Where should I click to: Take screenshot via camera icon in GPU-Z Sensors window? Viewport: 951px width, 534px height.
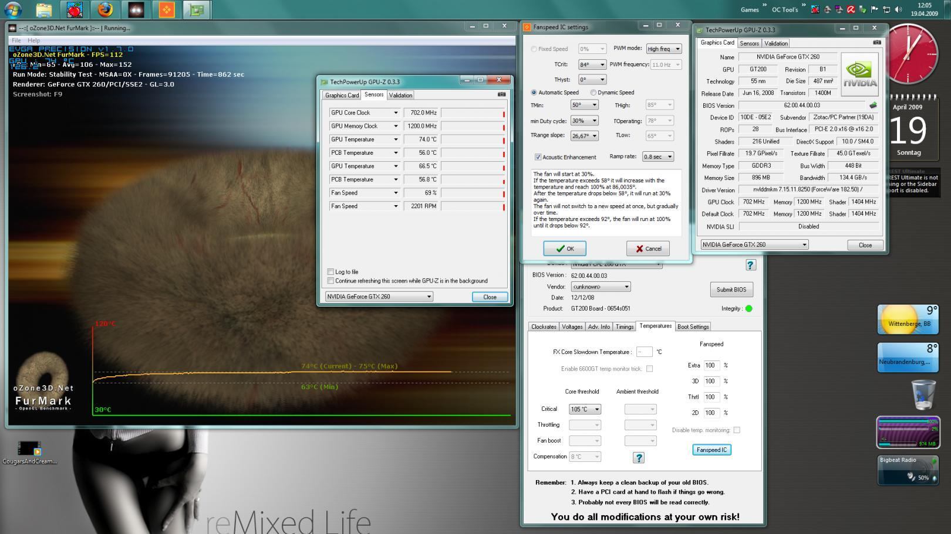click(501, 94)
